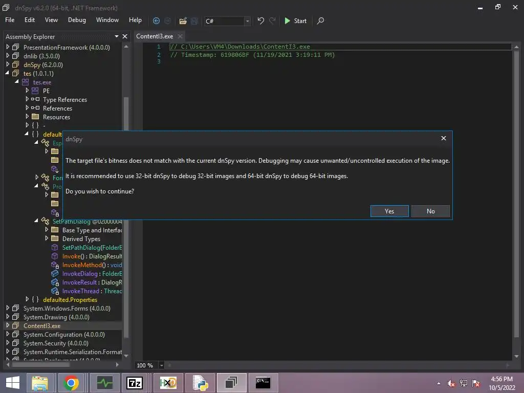Open the C# language dropdown
The height and width of the screenshot is (393, 524).
point(247,21)
